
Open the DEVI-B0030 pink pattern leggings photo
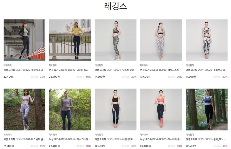click(161, 40)
